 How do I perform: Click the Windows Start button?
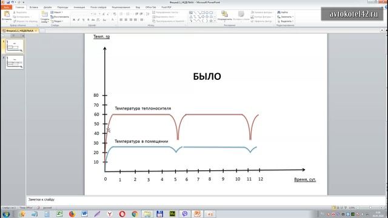(x=5, y=214)
